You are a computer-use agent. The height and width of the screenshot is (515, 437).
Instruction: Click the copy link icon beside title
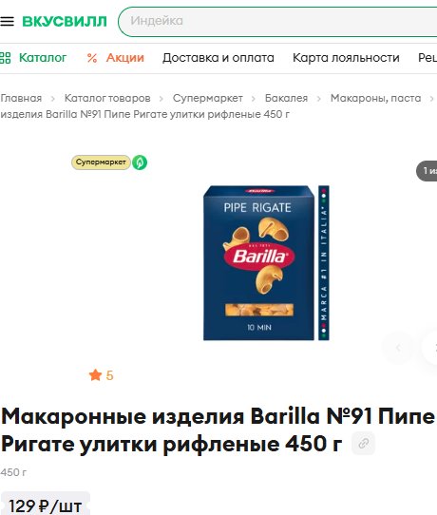(363, 444)
